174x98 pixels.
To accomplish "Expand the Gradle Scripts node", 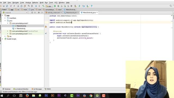I will point(2,39).
